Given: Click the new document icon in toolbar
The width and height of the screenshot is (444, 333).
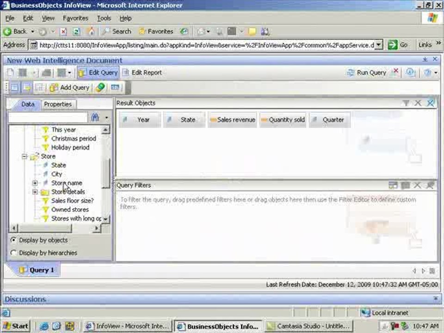Looking at the screenshot, I should point(10,73).
